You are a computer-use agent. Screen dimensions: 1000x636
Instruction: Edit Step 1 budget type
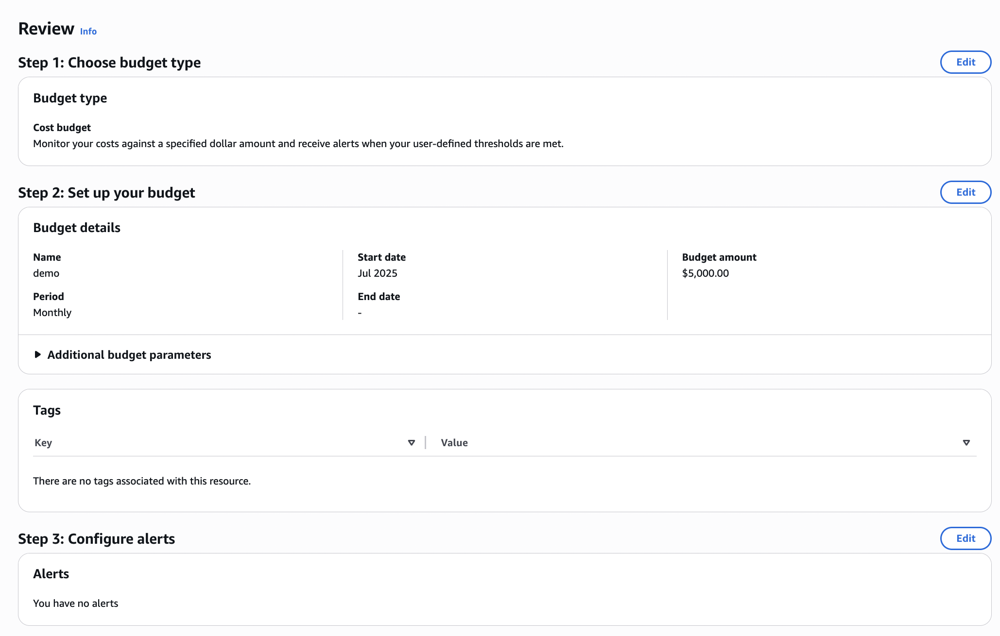965,62
